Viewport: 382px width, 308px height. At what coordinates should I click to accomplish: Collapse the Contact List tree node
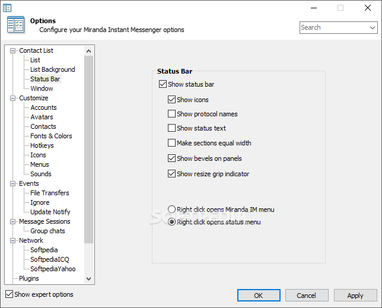12,50
